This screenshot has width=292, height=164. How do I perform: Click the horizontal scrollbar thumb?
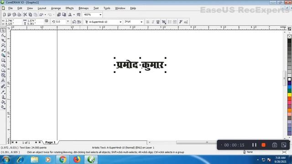197,143
